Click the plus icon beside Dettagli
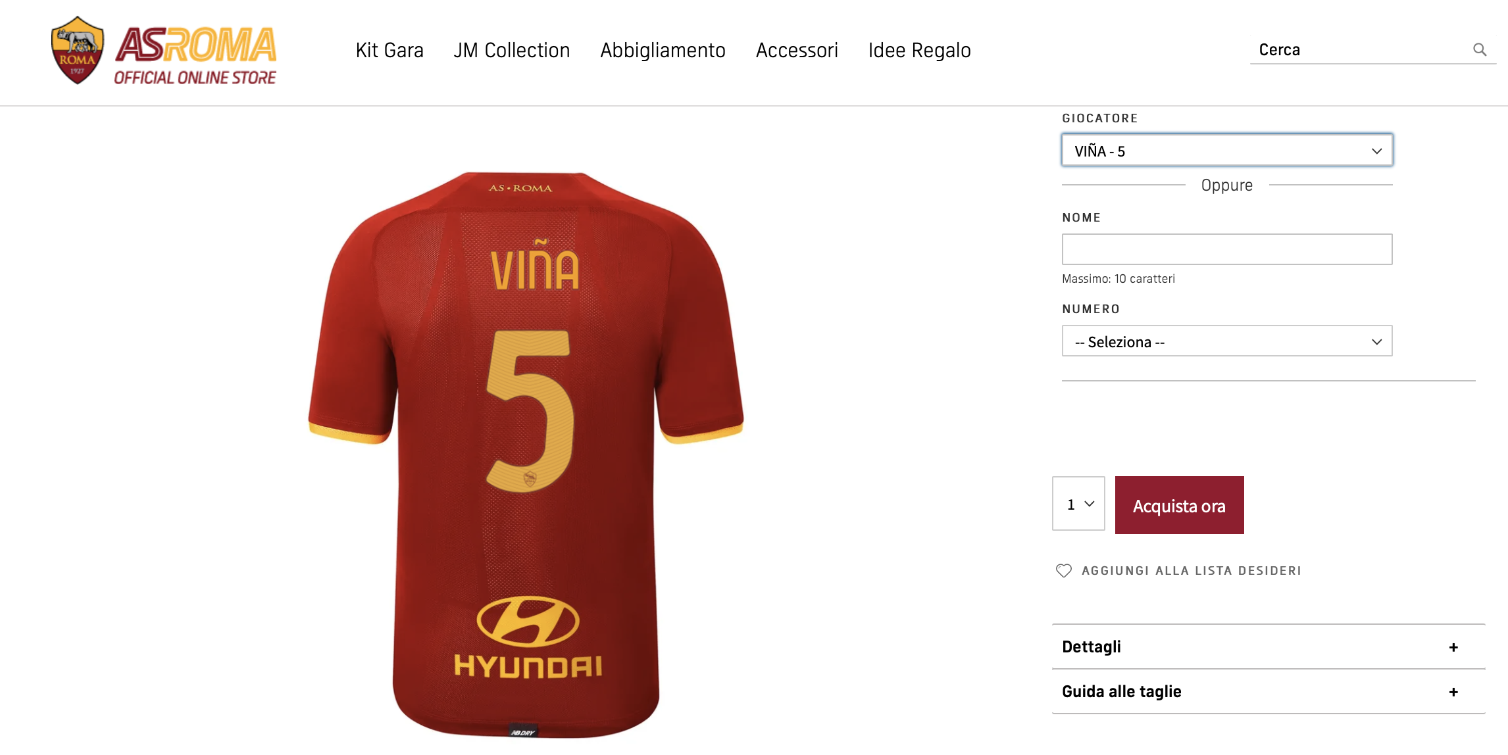1508x755 pixels. point(1453,647)
